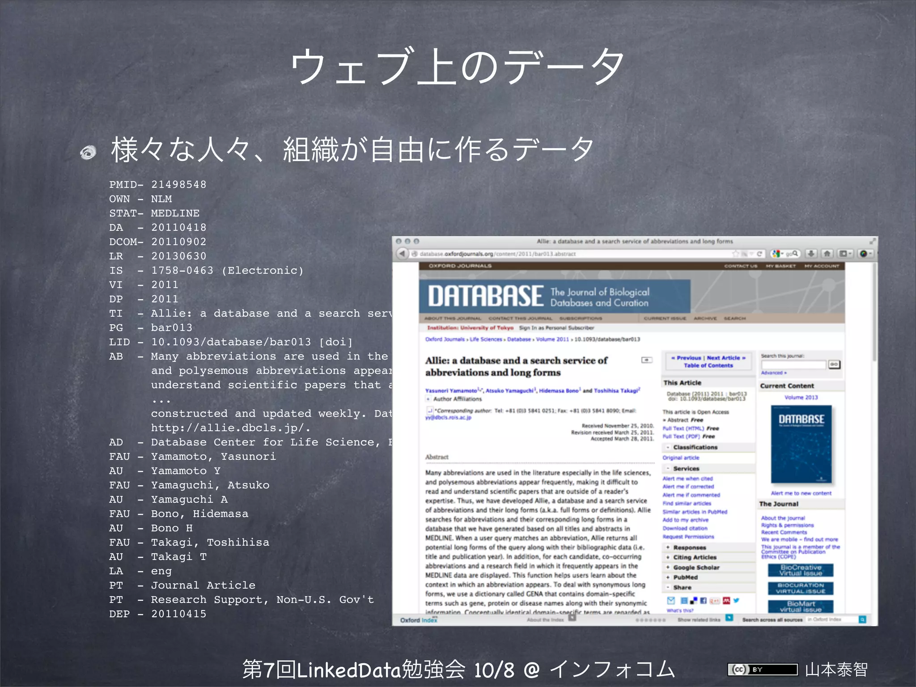Viewport: 916px width, 687px height.
Task: Share article on Delicious icon
Action: coord(694,600)
